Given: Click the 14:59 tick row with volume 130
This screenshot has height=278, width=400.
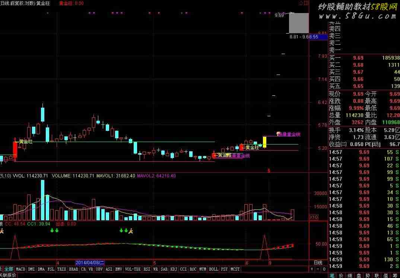Looking at the screenshot, I should click(364, 259).
